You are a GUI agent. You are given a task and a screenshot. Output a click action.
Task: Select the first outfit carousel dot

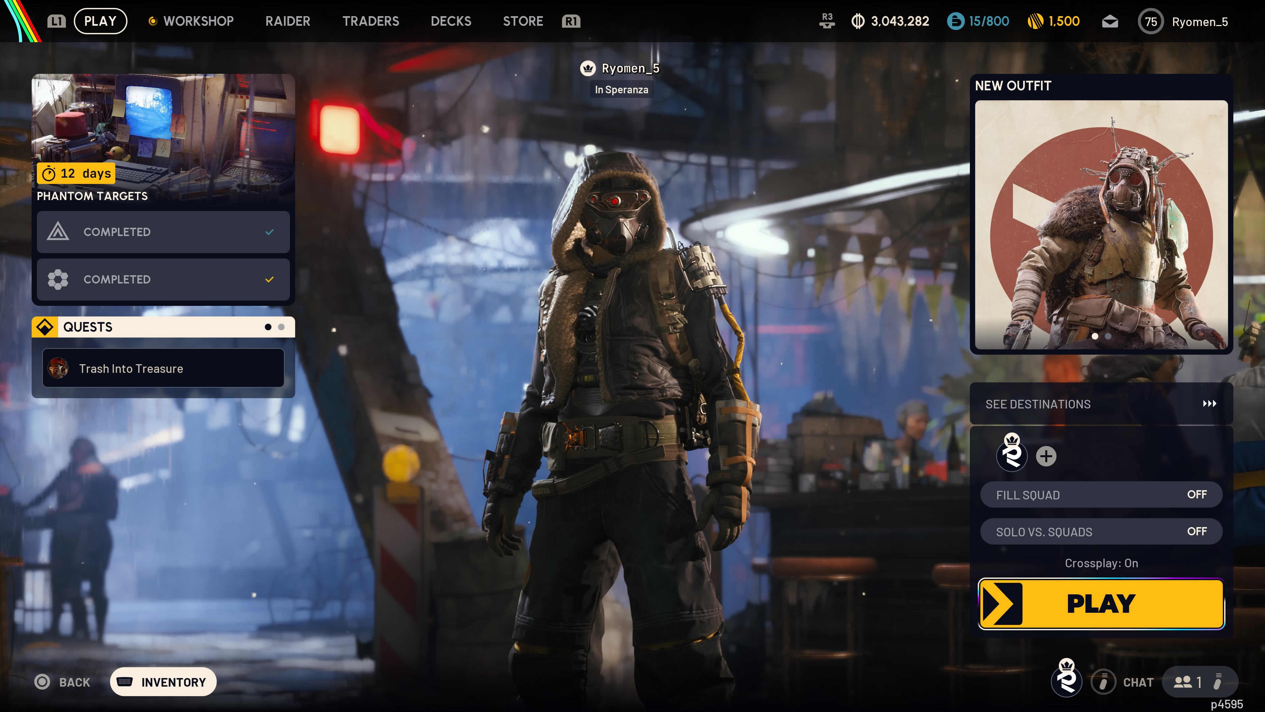coord(1095,336)
